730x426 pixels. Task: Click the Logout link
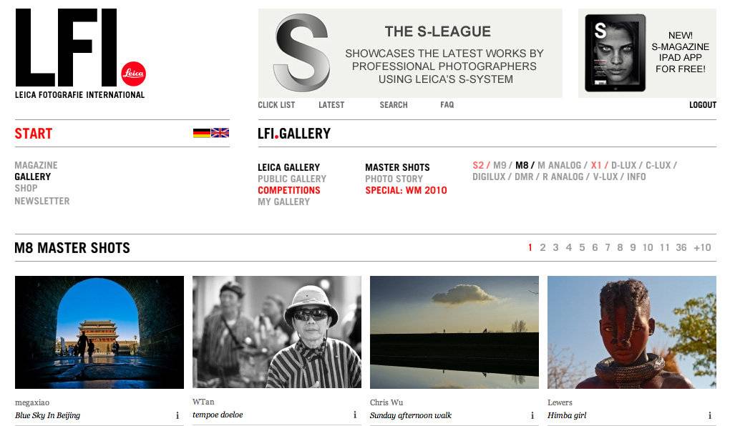(703, 105)
